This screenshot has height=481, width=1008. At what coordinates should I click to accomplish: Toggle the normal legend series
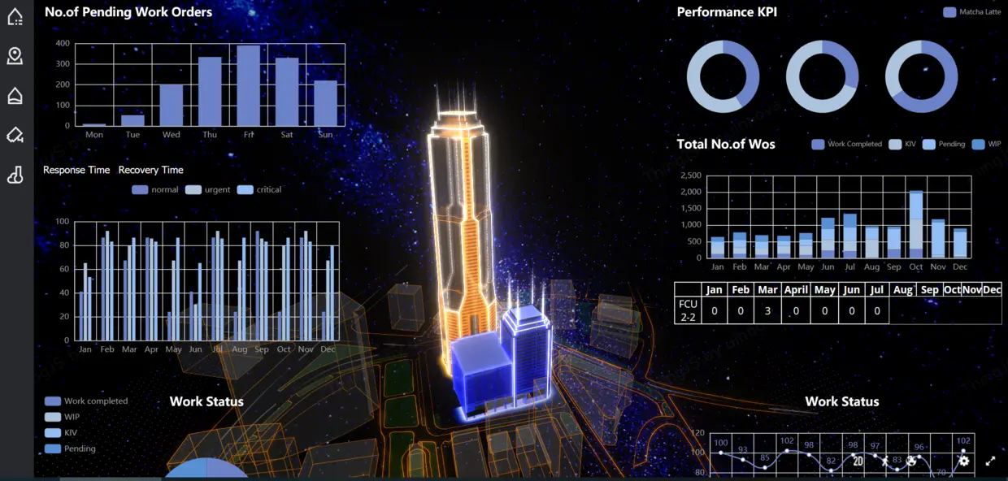154,189
